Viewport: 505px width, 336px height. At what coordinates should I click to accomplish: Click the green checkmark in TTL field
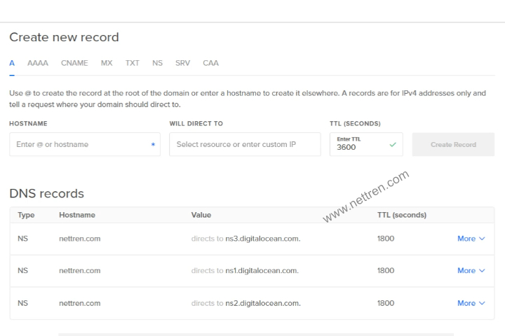pyautogui.click(x=393, y=145)
